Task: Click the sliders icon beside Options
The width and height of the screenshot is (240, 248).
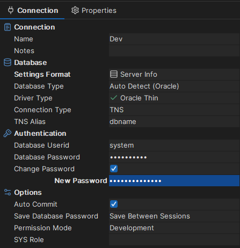Action: pyautogui.click(x=8, y=192)
